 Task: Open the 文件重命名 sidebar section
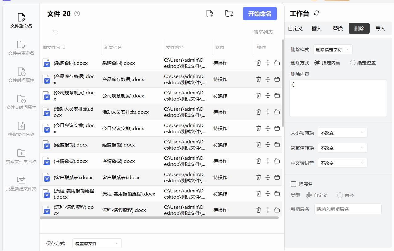(21, 21)
